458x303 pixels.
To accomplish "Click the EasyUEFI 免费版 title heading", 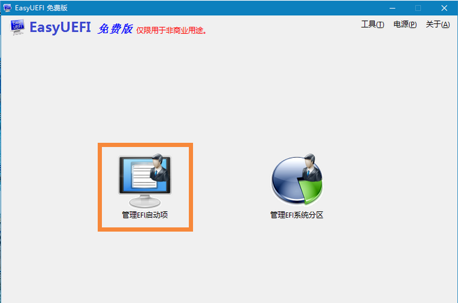I will pyautogui.click(x=81, y=28).
